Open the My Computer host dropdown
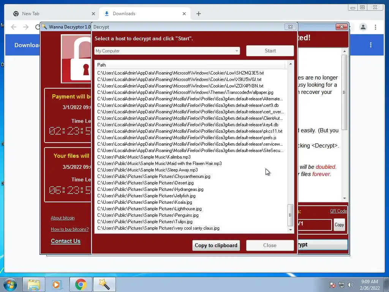389x292 pixels. (x=167, y=51)
